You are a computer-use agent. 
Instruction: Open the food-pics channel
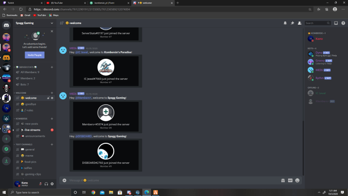34,162
